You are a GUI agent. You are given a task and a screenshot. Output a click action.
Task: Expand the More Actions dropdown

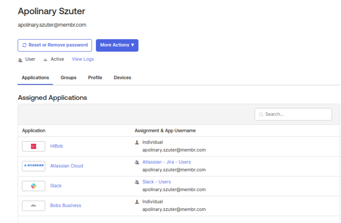point(117,45)
